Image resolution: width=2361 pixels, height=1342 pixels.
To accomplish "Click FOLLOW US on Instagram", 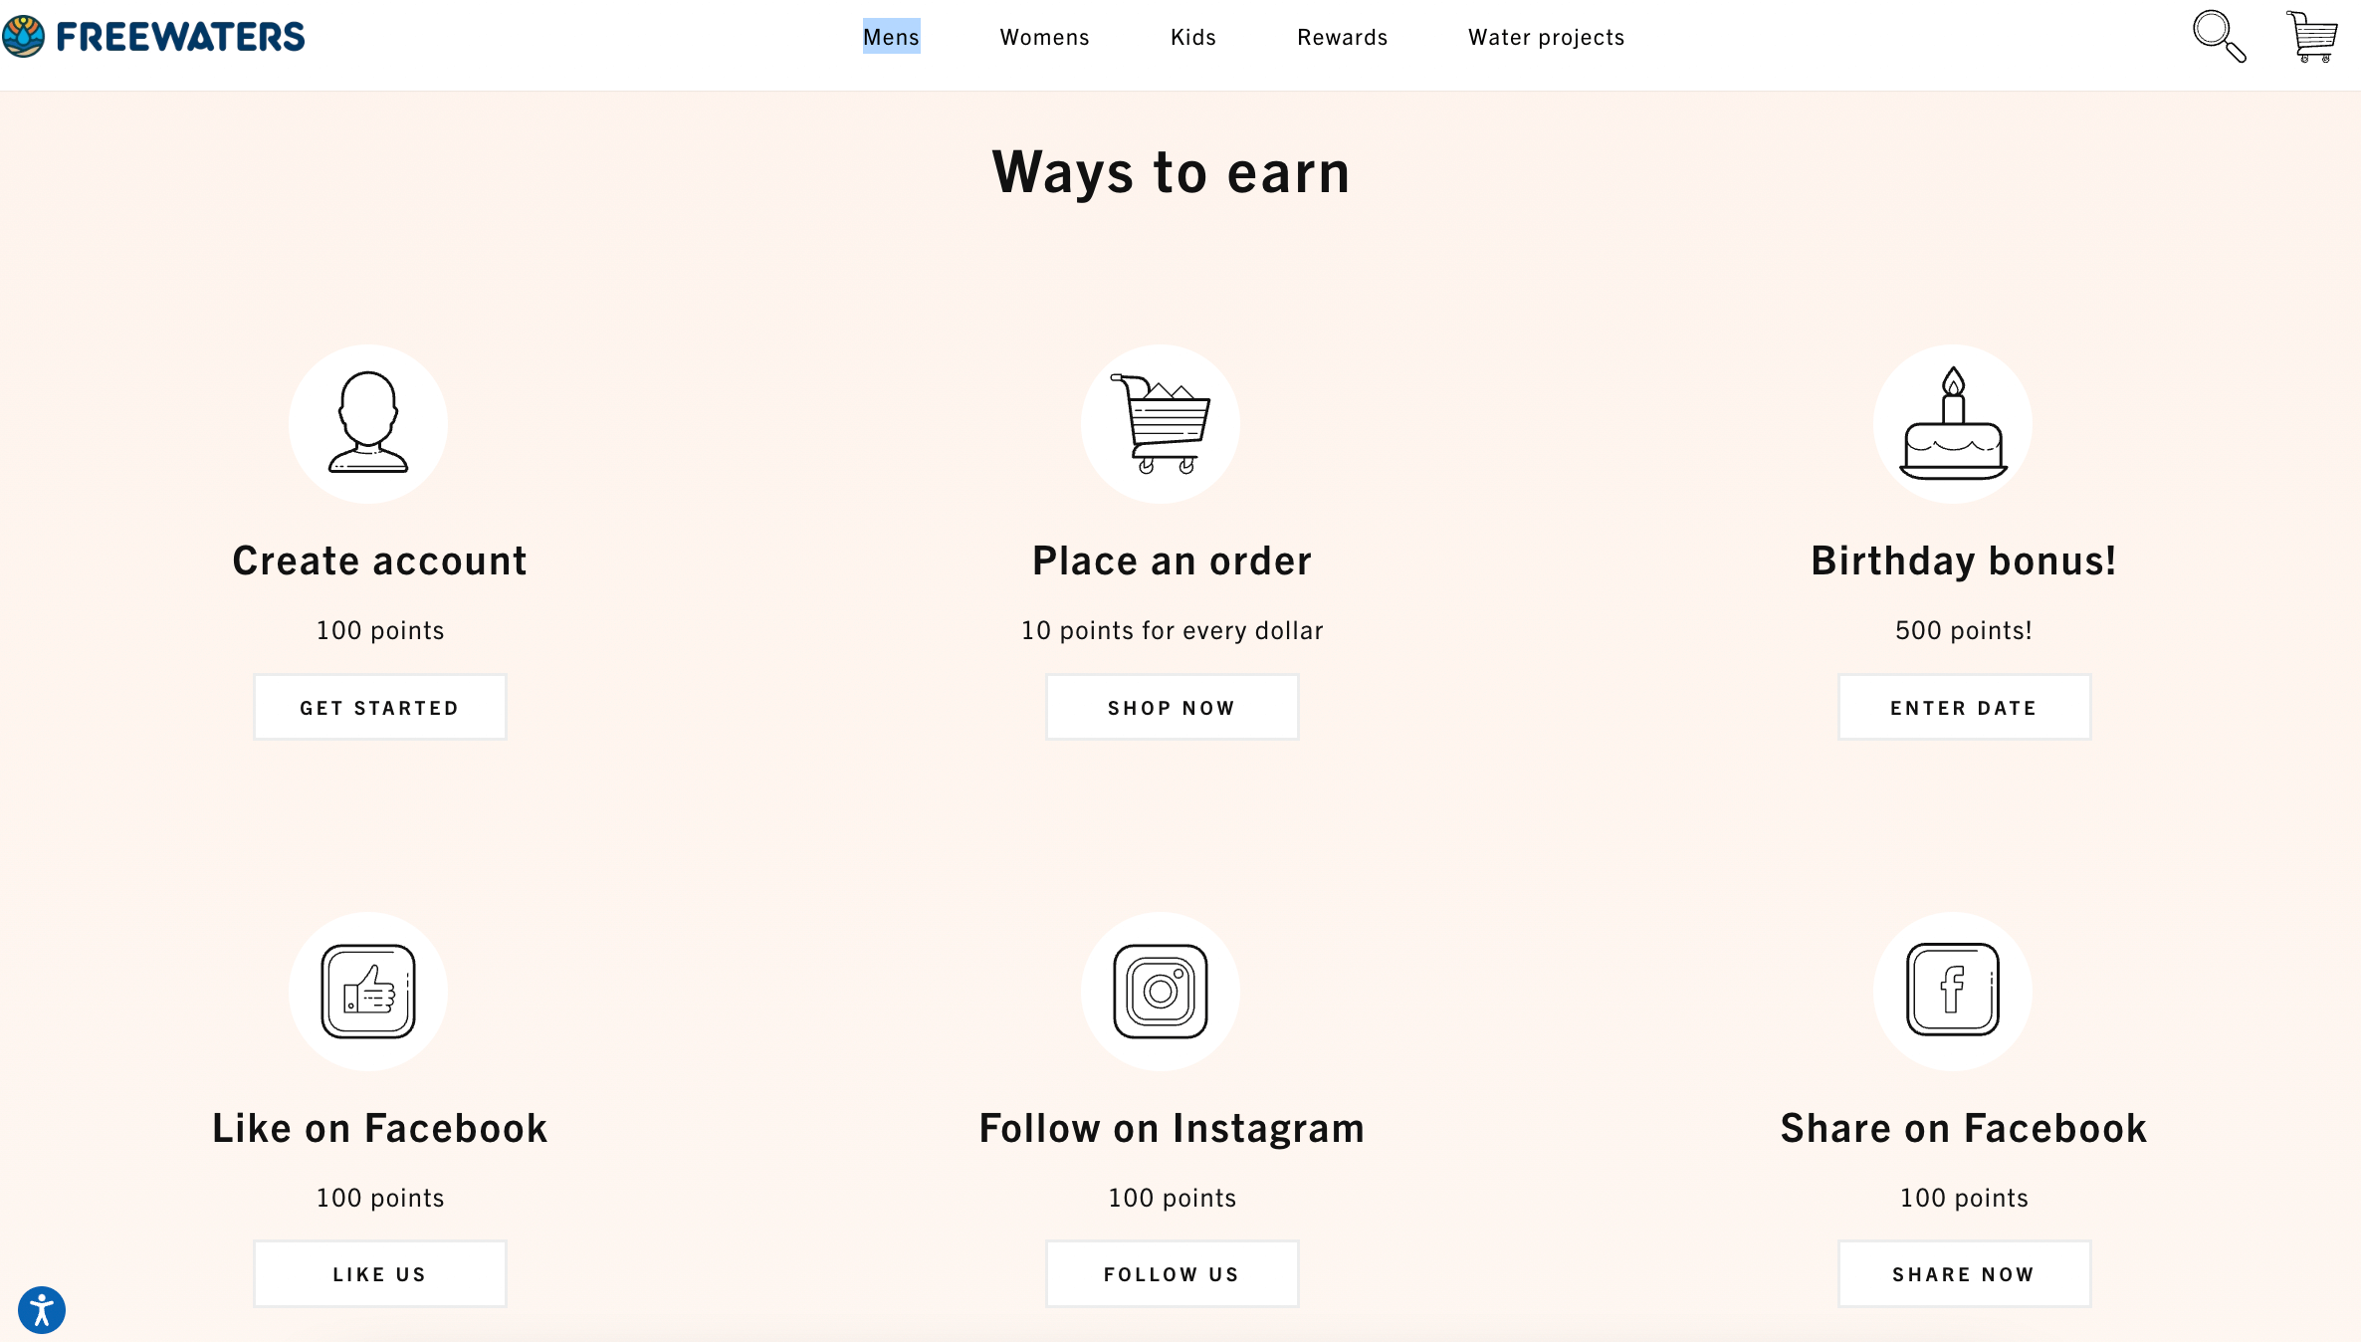I will (1171, 1274).
